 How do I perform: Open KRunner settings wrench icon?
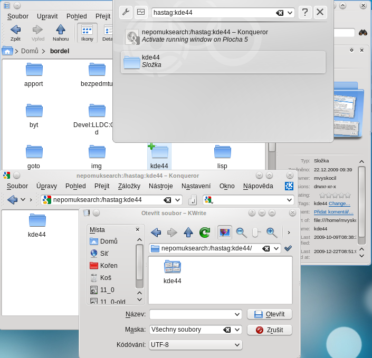tap(126, 12)
